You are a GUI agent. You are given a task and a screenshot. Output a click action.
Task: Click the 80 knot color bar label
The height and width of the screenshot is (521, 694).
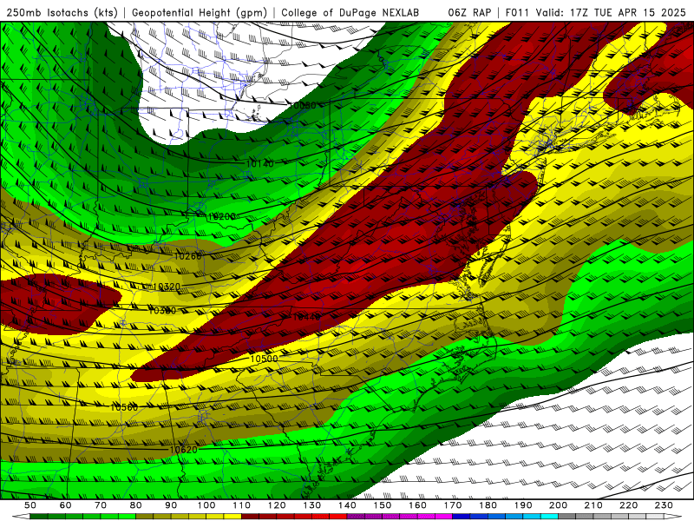(x=136, y=505)
